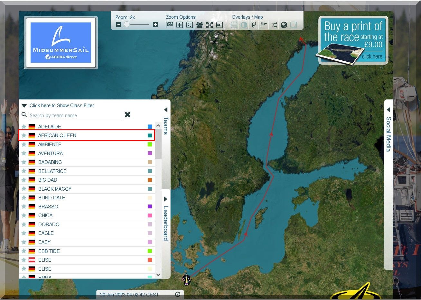The width and height of the screenshot is (421, 300).
Task: Click the wind sock overlay icon
Action: (x=264, y=25)
